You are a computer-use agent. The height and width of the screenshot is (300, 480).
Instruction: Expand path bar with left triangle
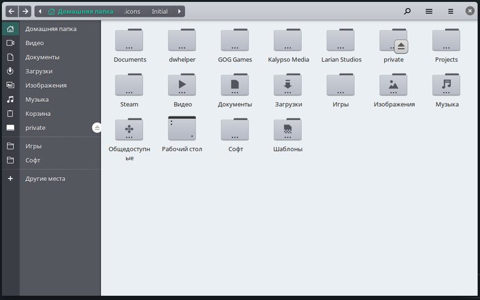click(40, 11)
